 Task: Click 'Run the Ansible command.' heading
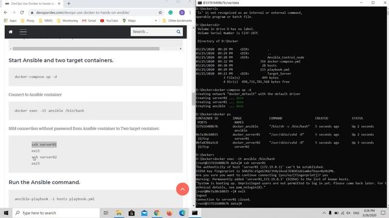click(44, 182)
